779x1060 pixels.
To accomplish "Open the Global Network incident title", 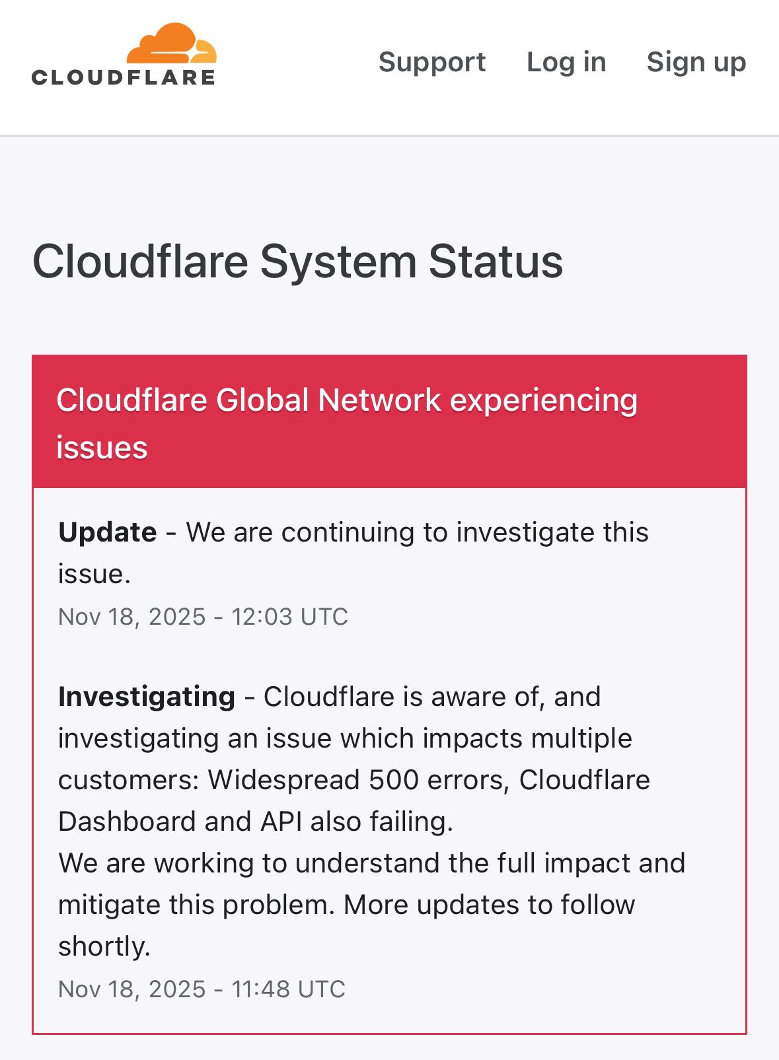I will (x=347, y=400).
